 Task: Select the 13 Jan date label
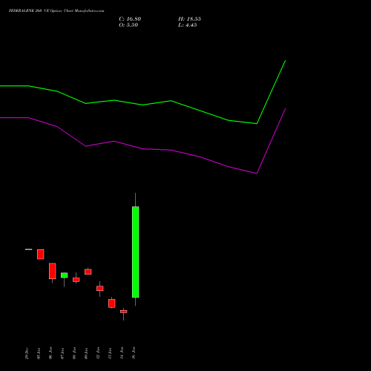tap(110, 353)
